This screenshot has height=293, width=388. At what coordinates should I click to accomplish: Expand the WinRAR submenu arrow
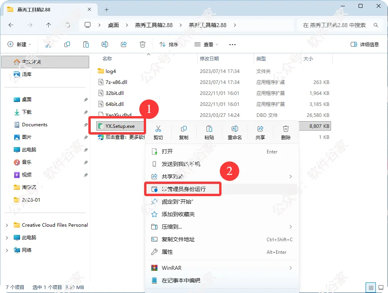291,268
